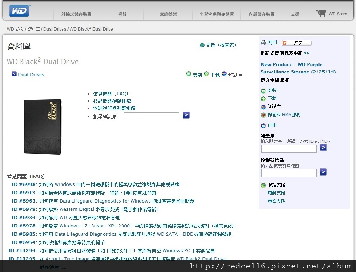Click the sidebar 安裝 icon

click(x=263, y=91)
